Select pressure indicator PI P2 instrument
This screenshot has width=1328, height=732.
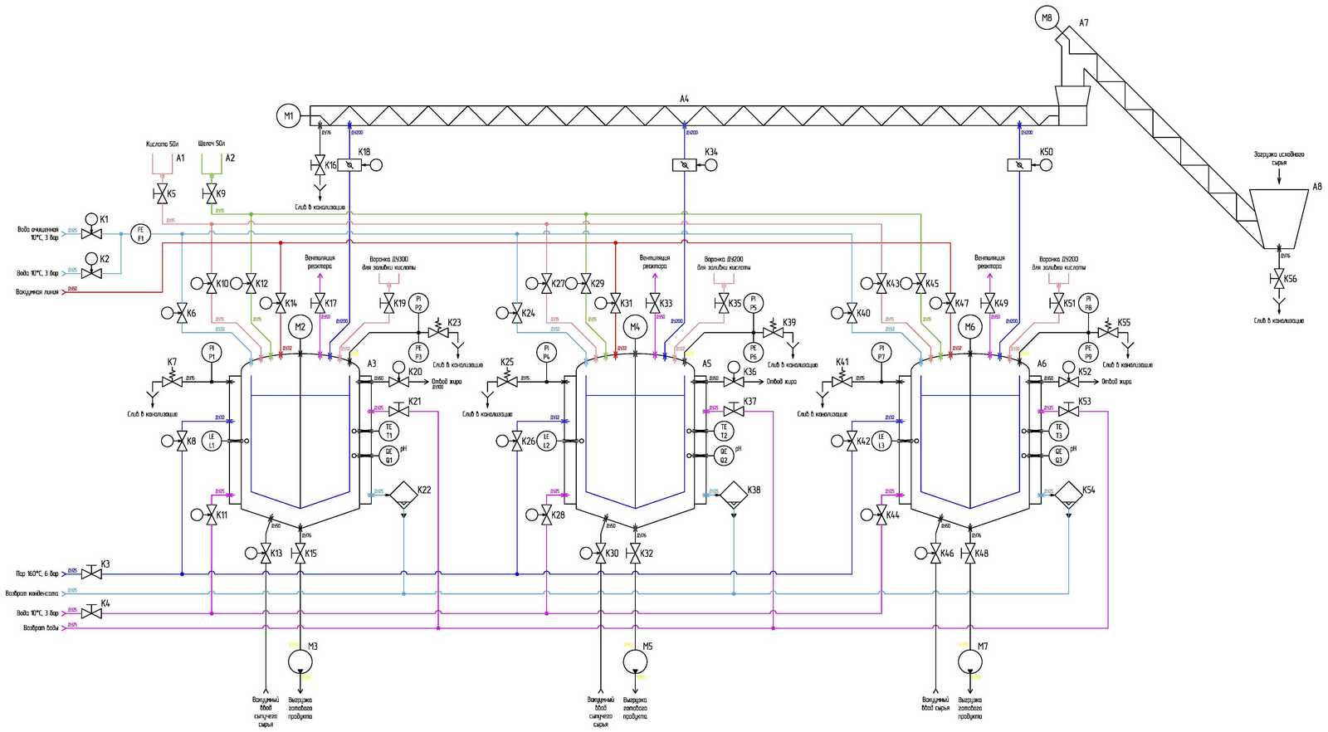(x=417, y=303)
